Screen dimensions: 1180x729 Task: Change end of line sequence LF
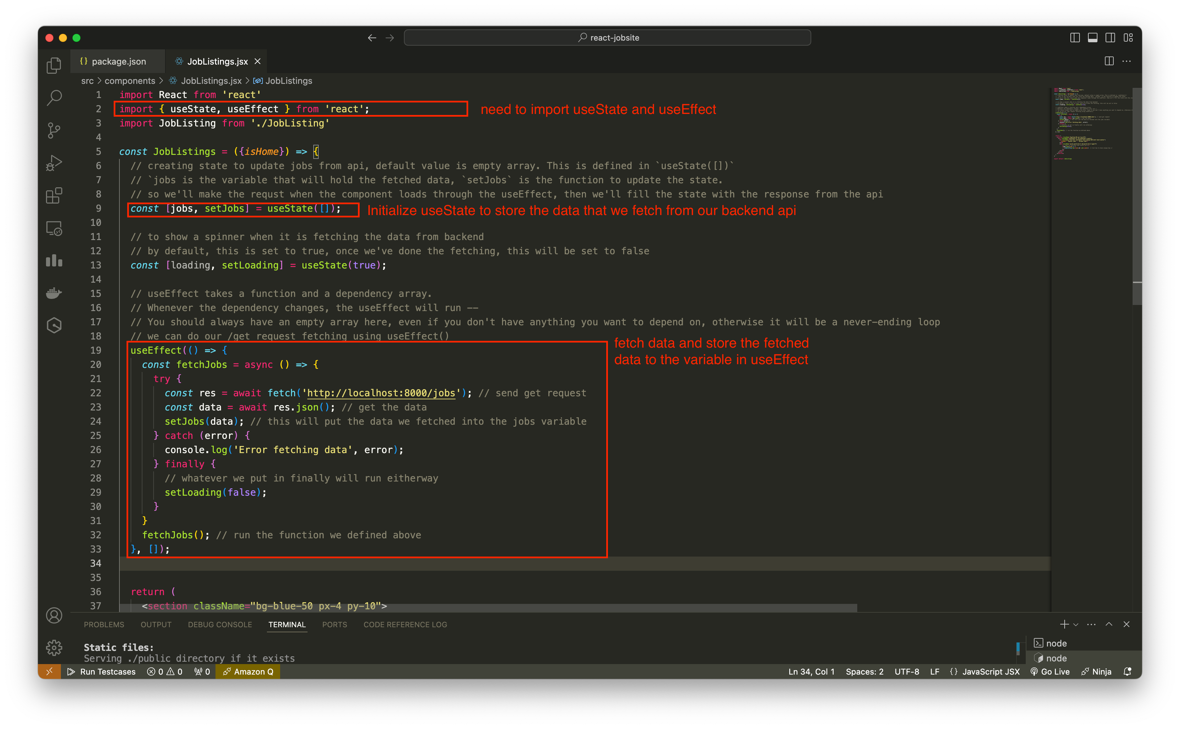click(934, 672)
